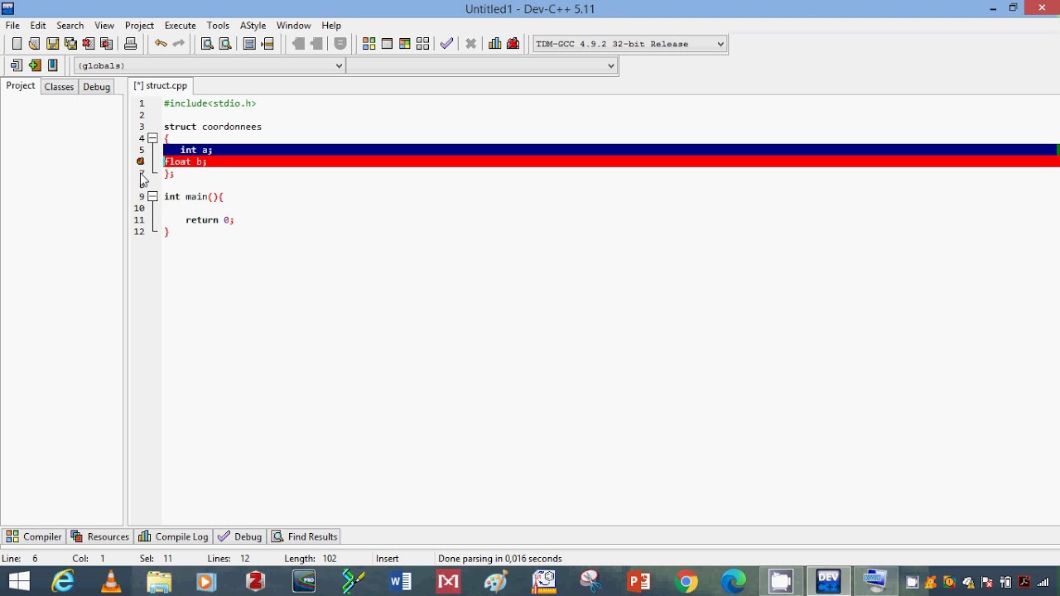Undo the last edit

pyautogui.click(x=161, y=44)
